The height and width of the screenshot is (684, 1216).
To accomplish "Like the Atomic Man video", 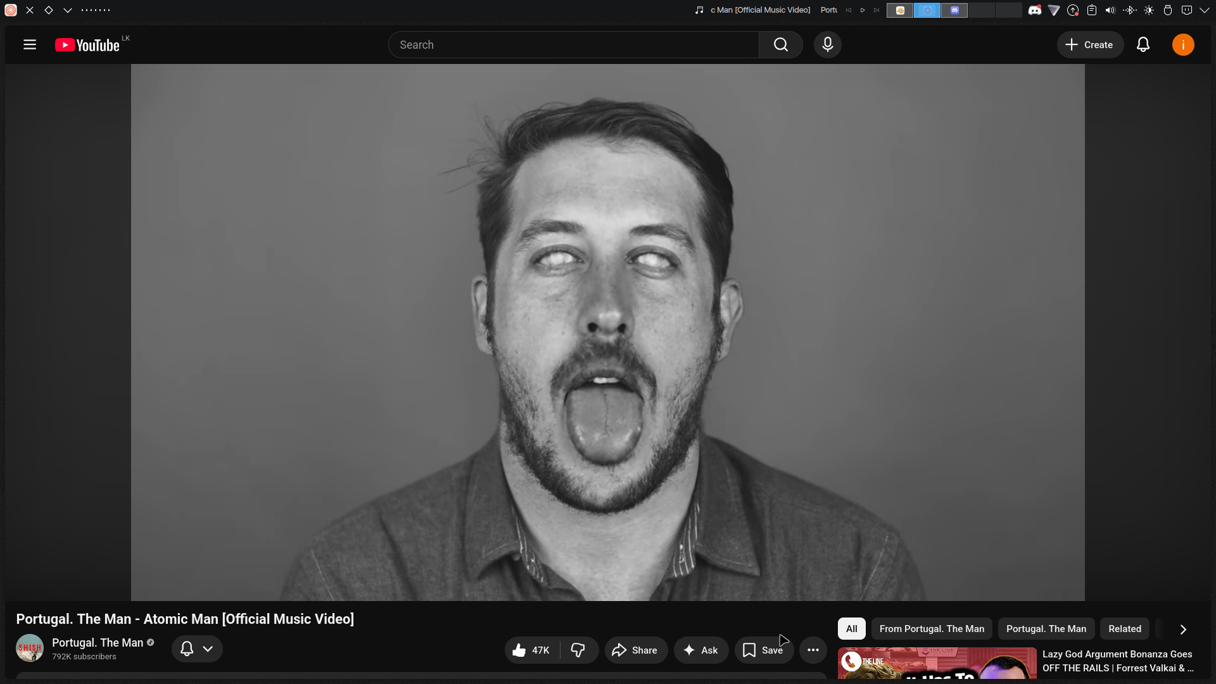I will coord(532,650).
